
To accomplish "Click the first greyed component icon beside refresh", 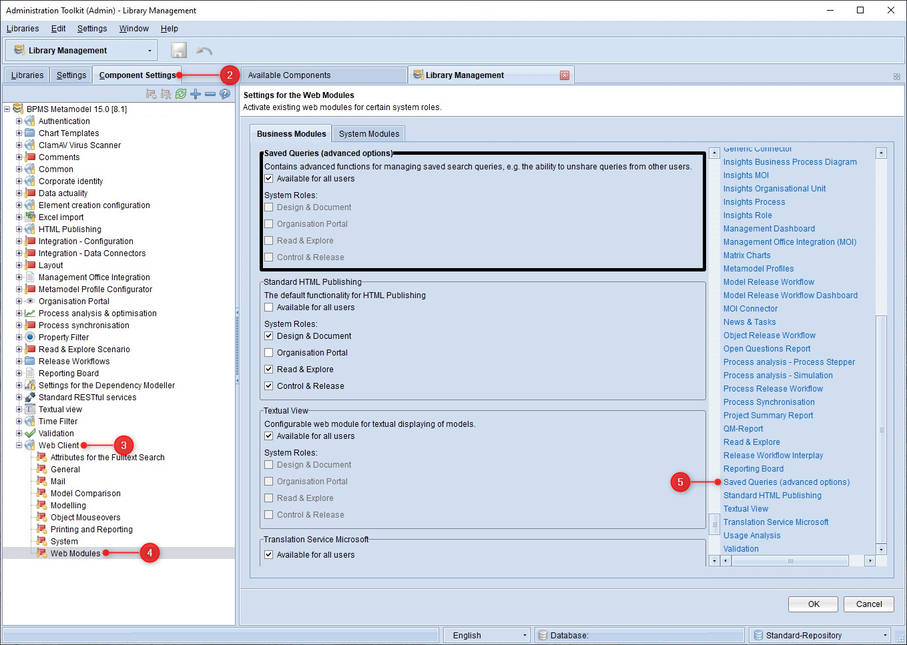I will coord(152,94).
